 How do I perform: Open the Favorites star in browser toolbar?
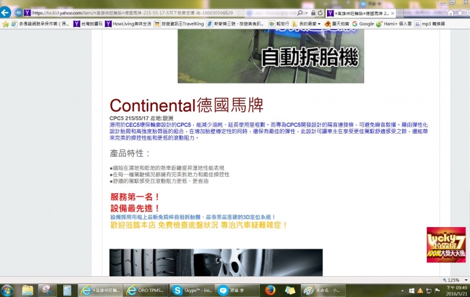pyautogui.click(x=460, y=13)
